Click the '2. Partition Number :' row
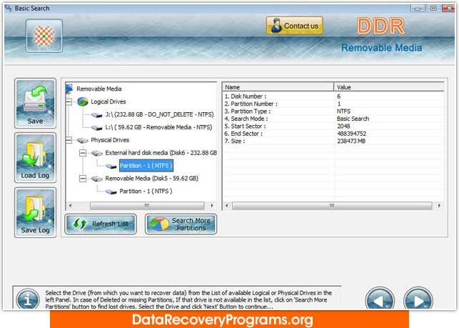 click(x=333, y=104)
